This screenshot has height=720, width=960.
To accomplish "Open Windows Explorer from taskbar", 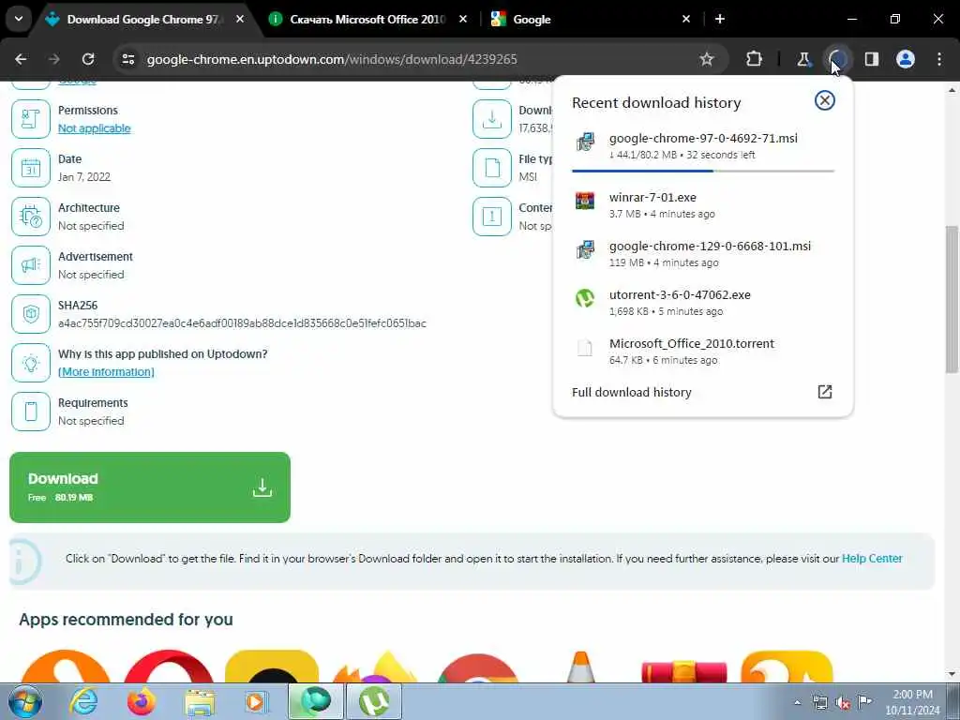I will point(200,701).
